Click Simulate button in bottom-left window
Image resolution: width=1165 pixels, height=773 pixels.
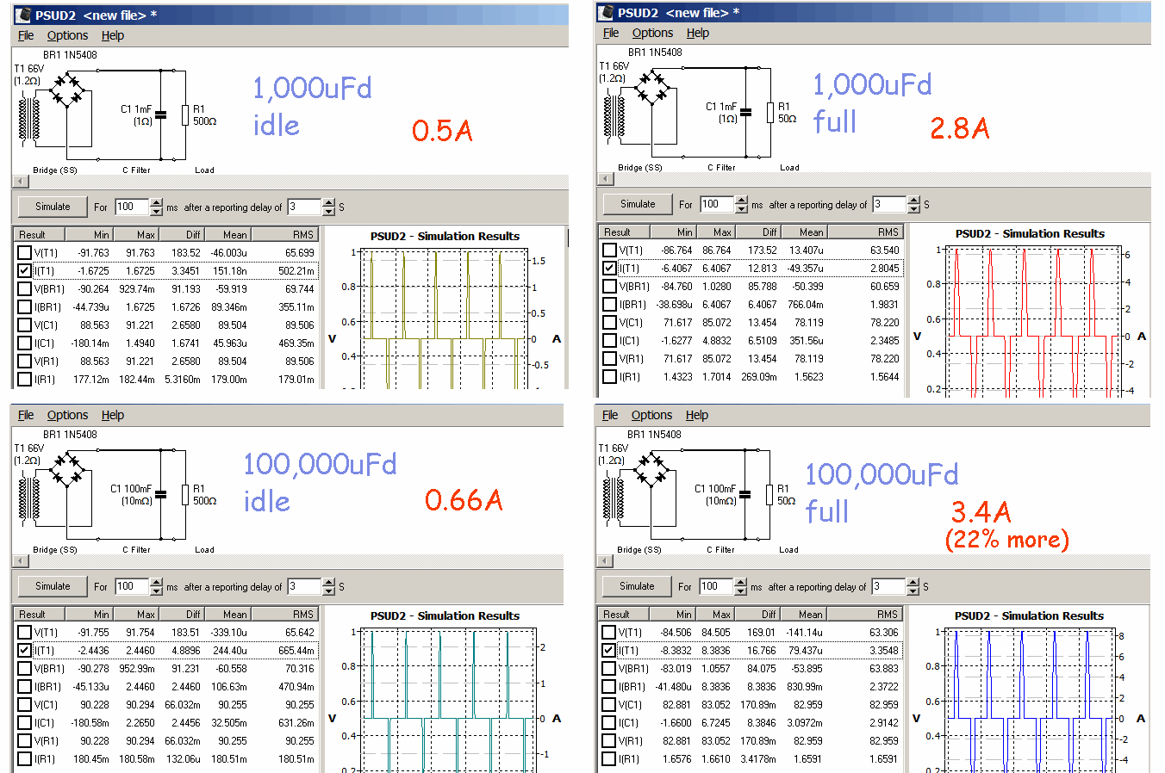[53, 586]
